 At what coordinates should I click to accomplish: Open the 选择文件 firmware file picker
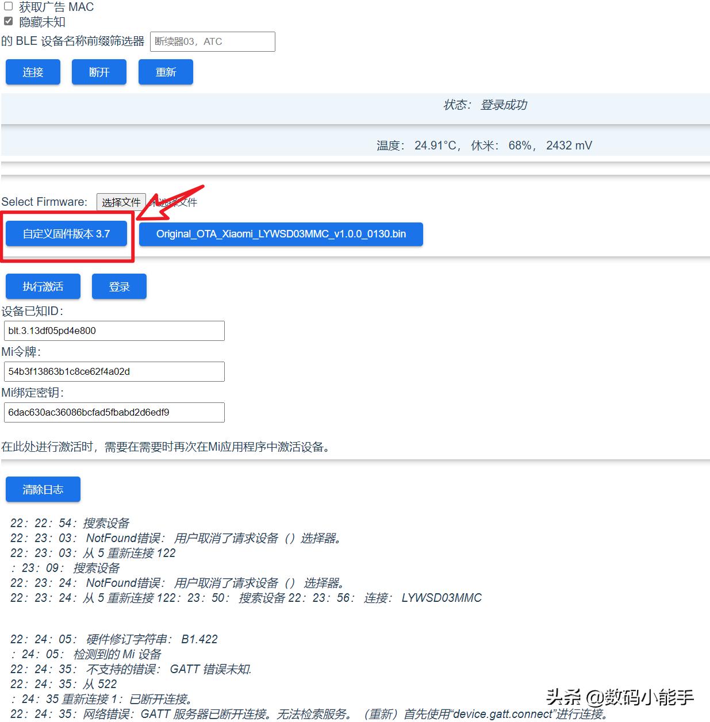[121, 202]
